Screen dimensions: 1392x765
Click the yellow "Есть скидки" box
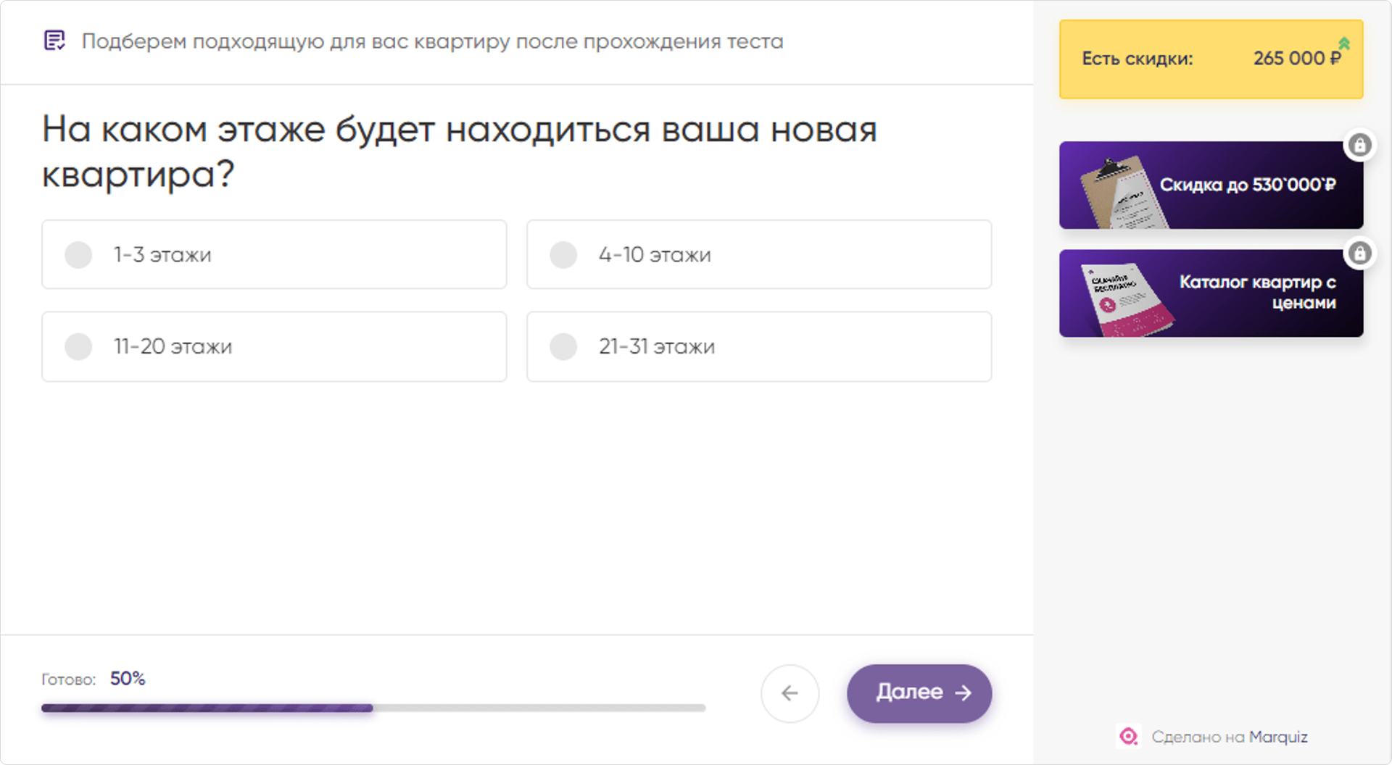pos(1210,59)
